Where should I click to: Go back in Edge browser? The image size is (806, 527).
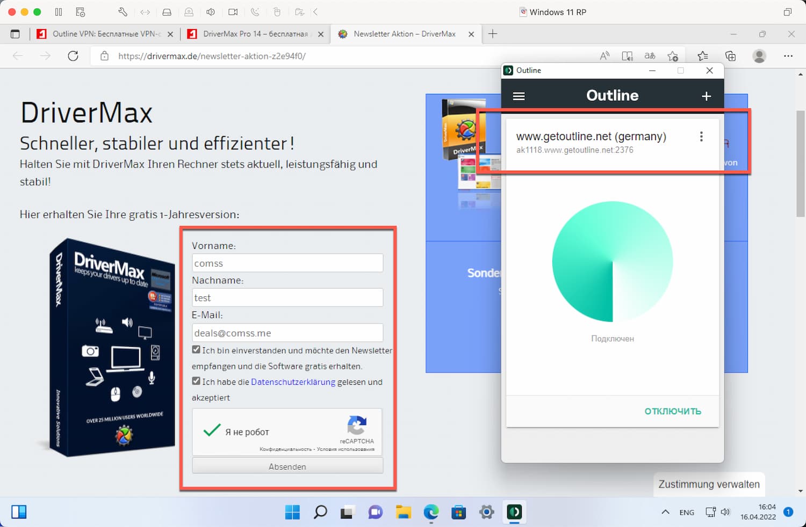tap(18, 56)
